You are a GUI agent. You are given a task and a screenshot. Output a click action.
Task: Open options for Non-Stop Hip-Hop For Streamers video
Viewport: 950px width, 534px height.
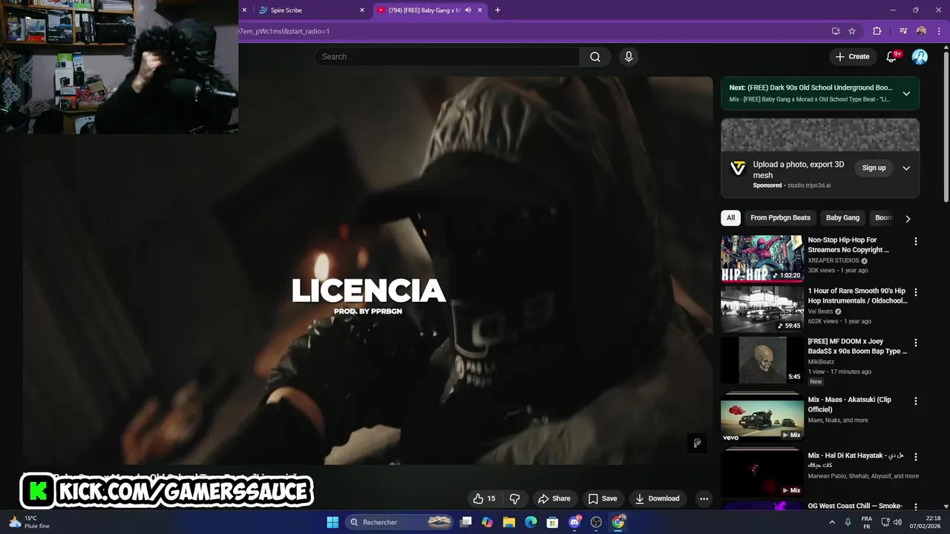click(915, 241)
